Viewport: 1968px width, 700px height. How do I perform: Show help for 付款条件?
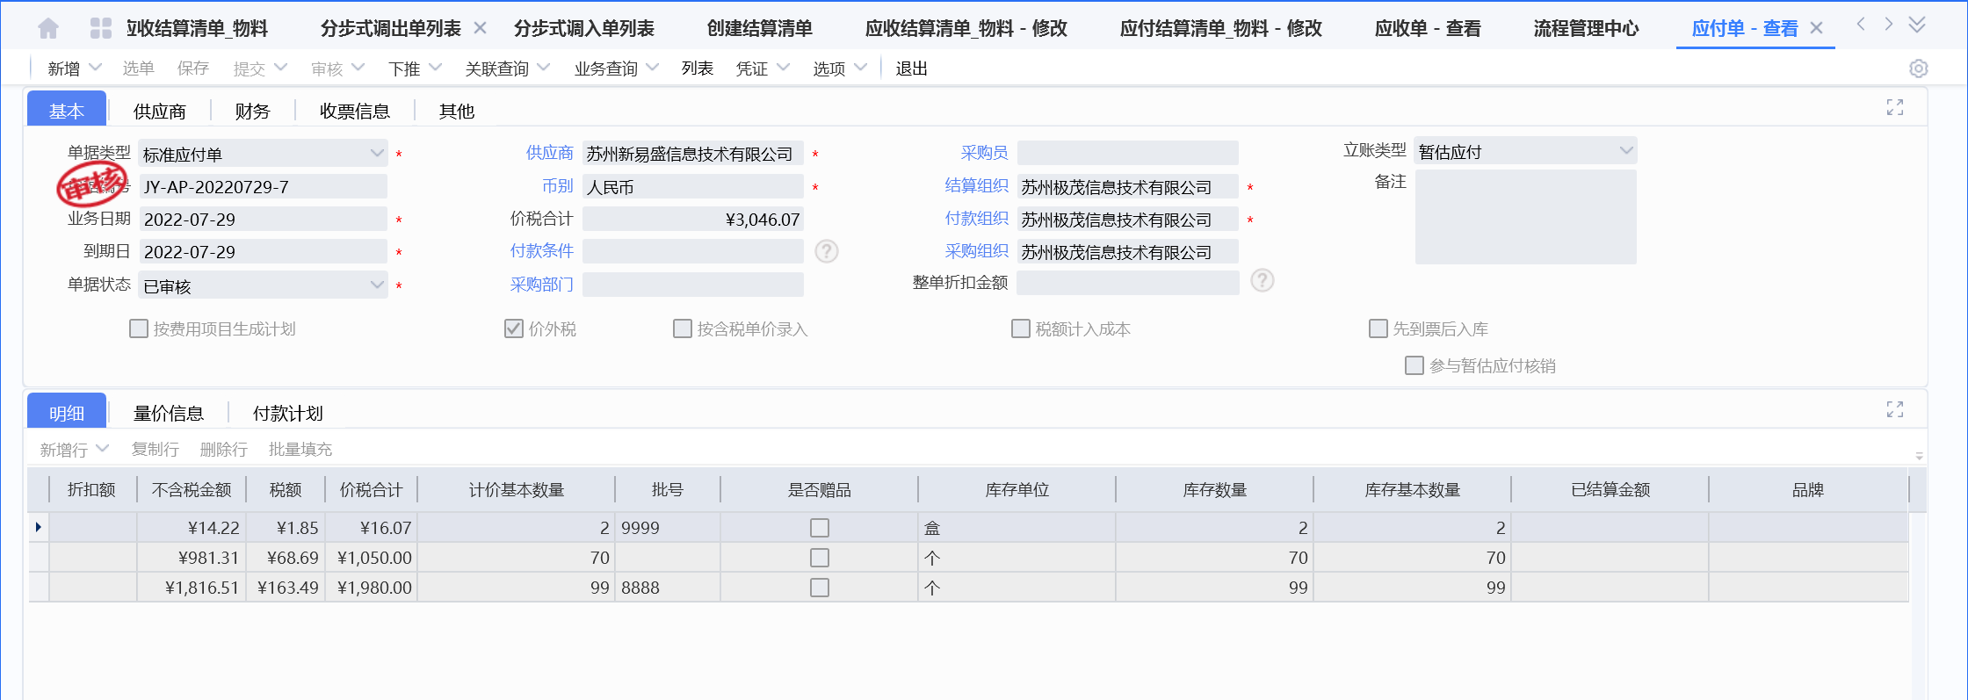pyautogui.click(x=827, y=252)
